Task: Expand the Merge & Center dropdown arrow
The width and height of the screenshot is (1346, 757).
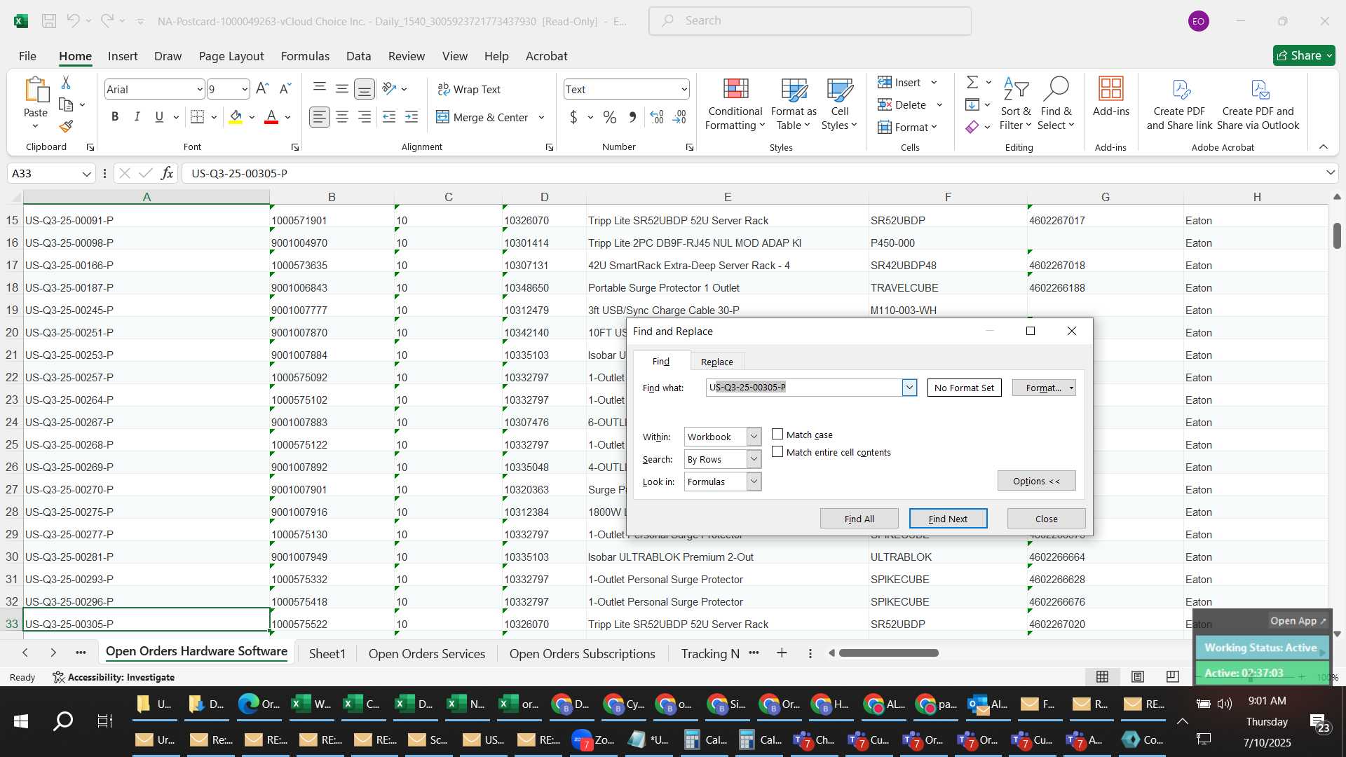Action: pyautogui.click(x=541, y=117)
